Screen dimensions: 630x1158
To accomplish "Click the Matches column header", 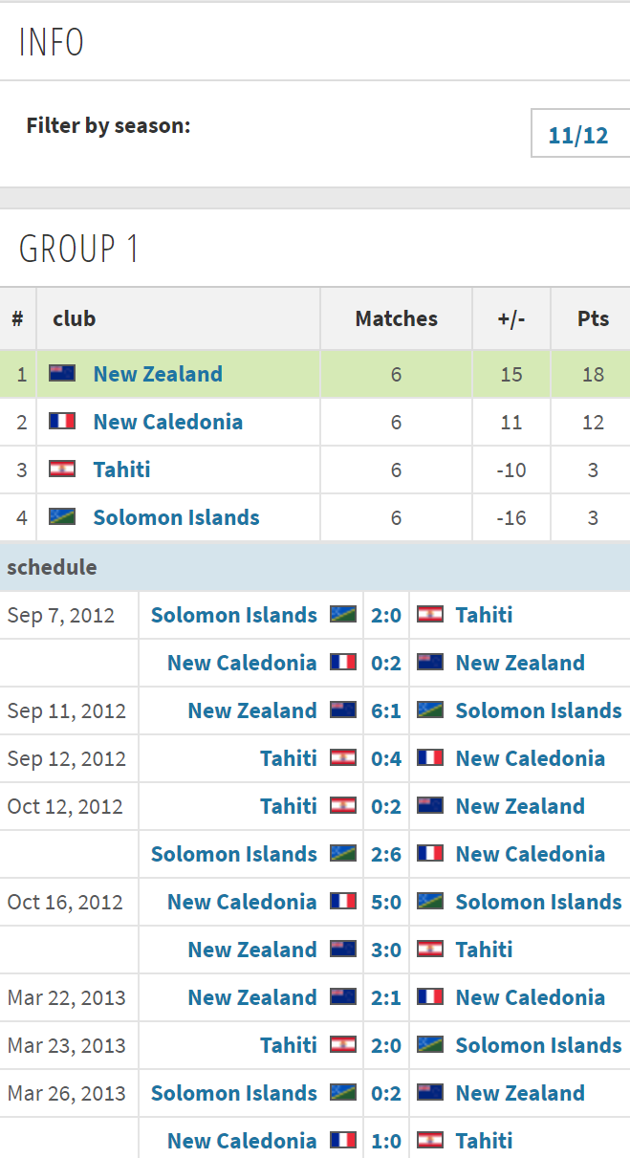I will click(x=397, y=318).
